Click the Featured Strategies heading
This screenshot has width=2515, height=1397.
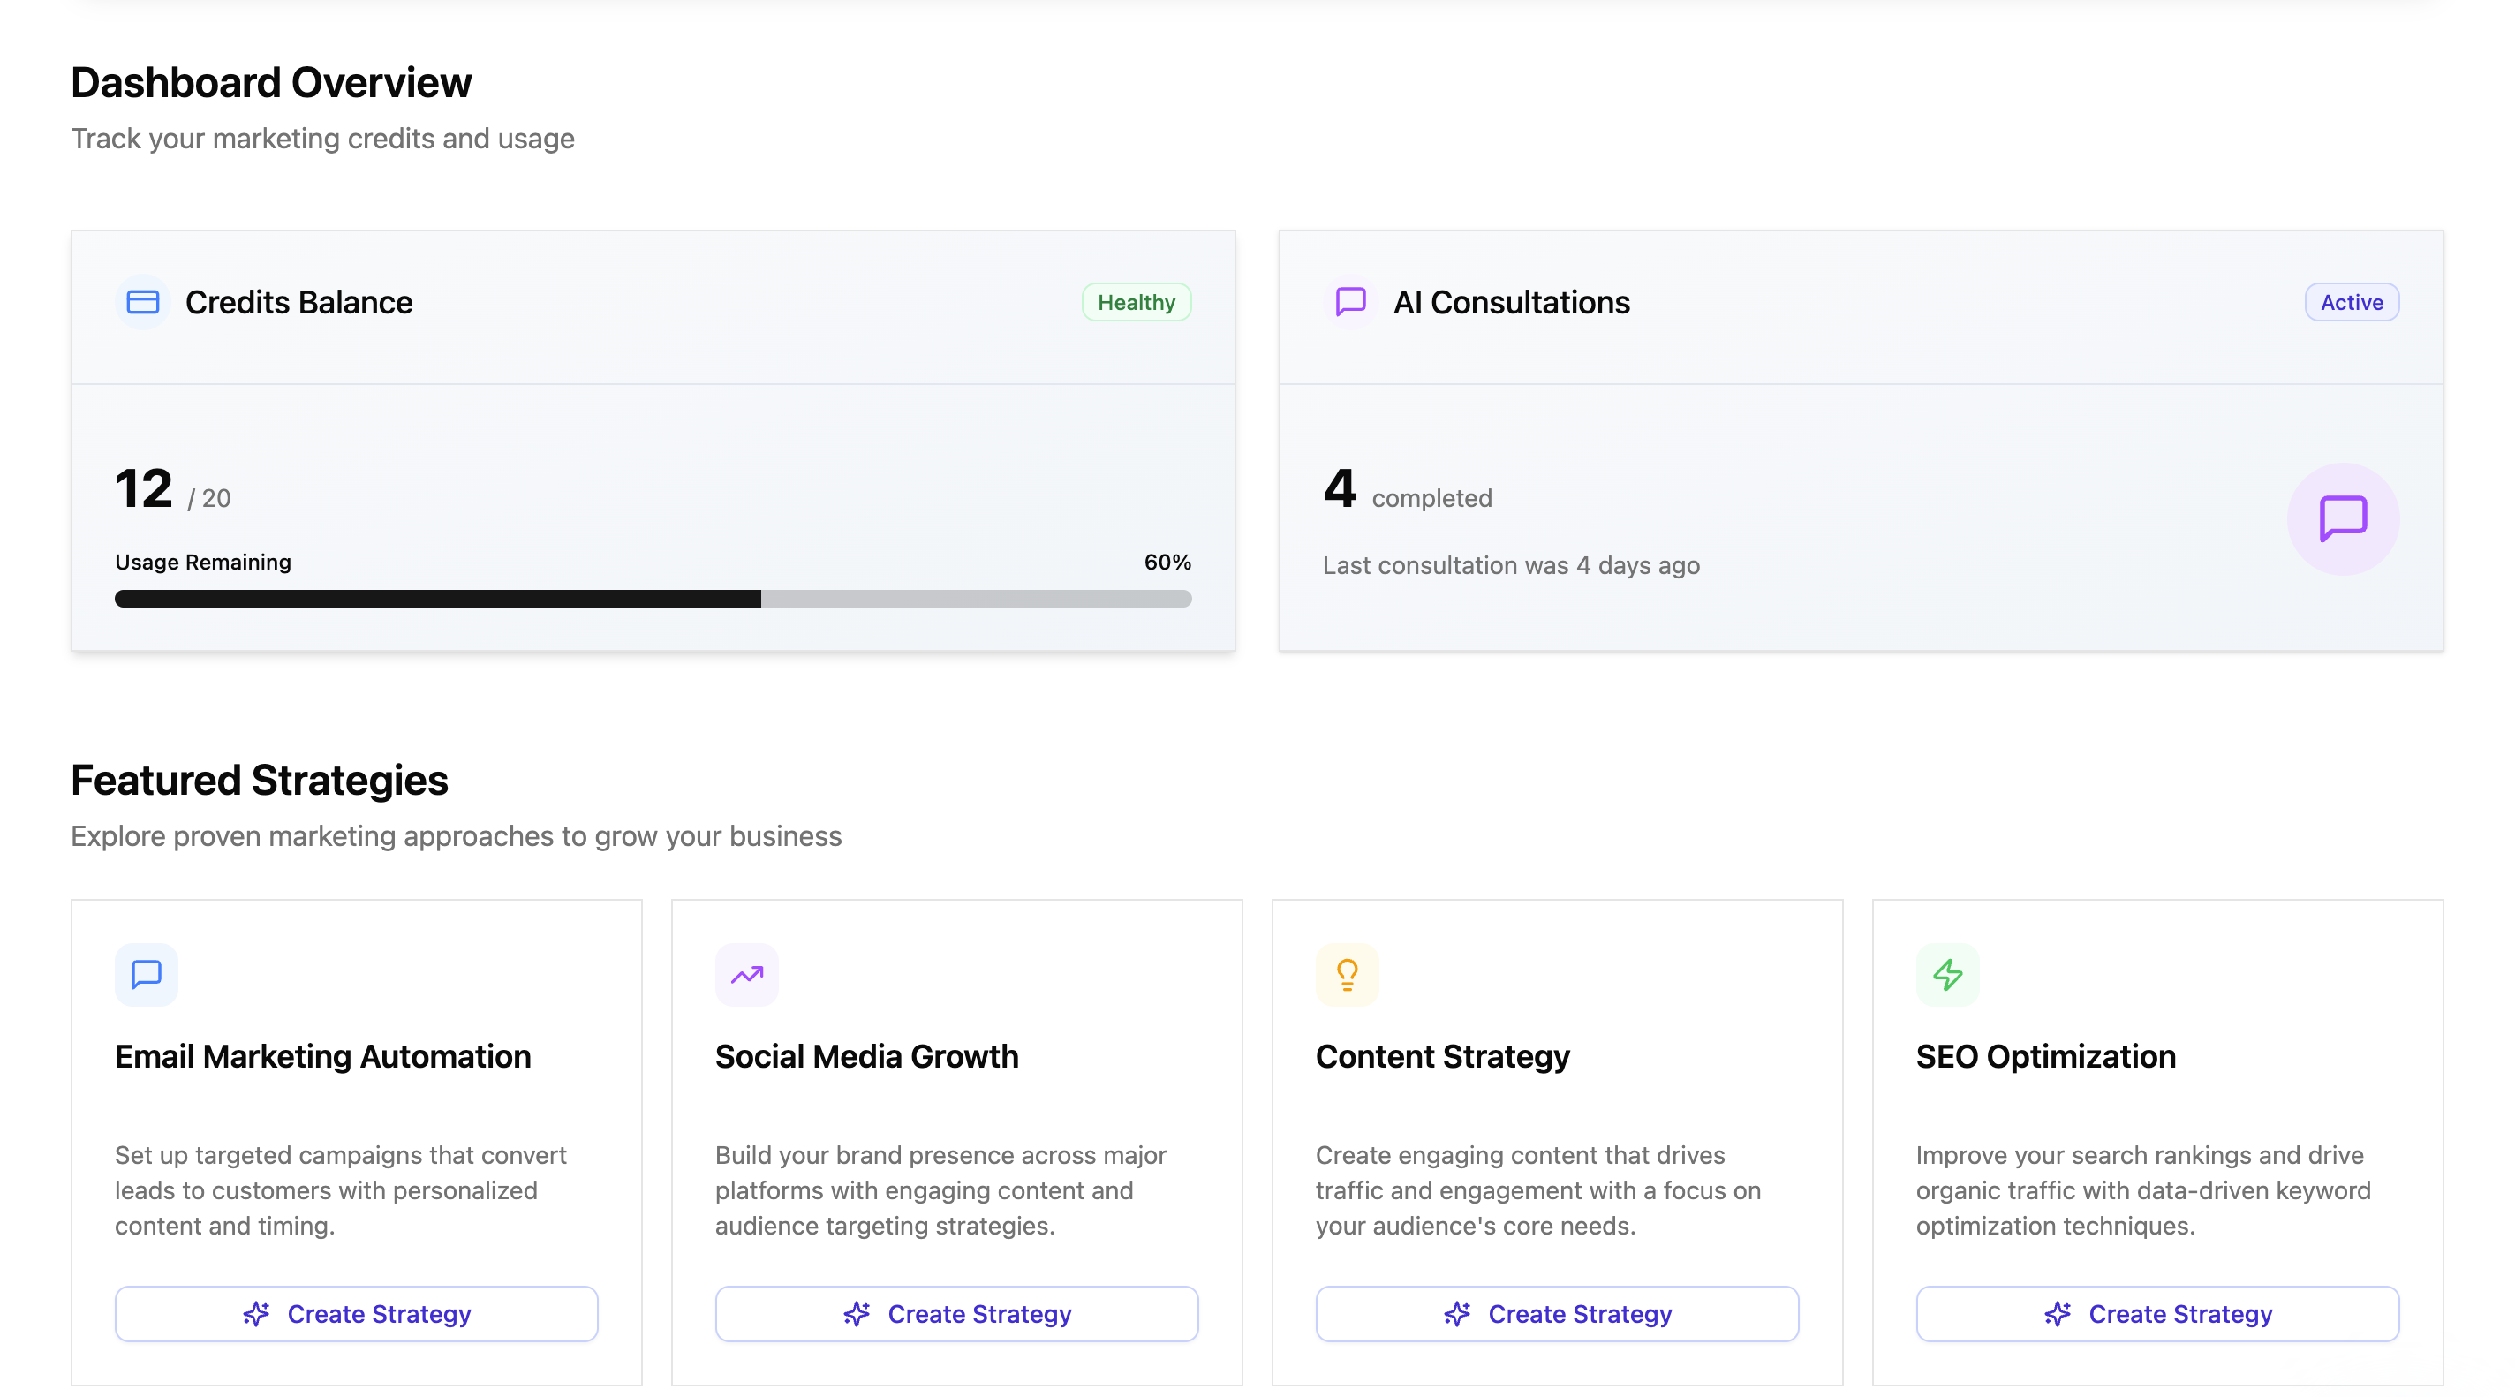click(259, 779)
